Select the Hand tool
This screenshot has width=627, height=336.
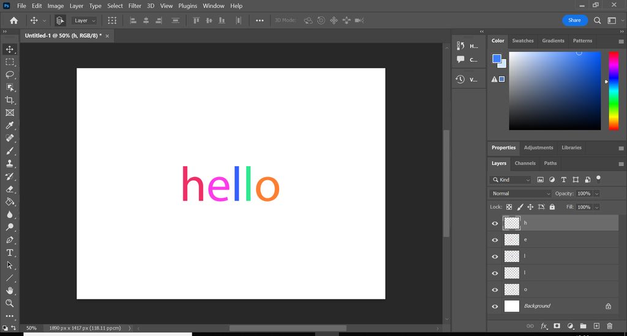pyautogui.click(x=10, y=291)
